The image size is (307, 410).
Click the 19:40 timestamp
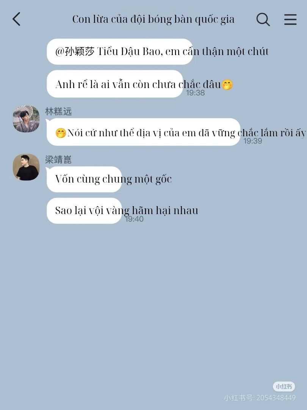135,219
